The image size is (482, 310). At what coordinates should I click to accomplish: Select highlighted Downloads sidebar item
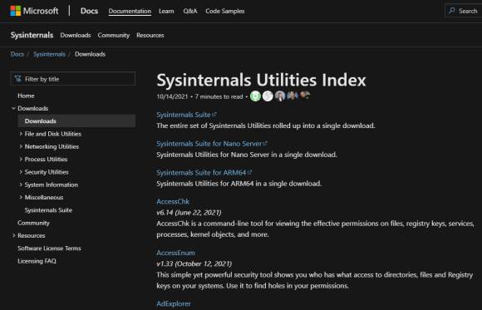[x=76, y=121]
